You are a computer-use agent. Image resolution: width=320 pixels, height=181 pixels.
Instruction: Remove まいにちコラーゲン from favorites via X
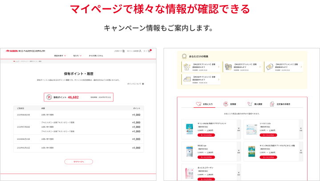tap(239, 173)
